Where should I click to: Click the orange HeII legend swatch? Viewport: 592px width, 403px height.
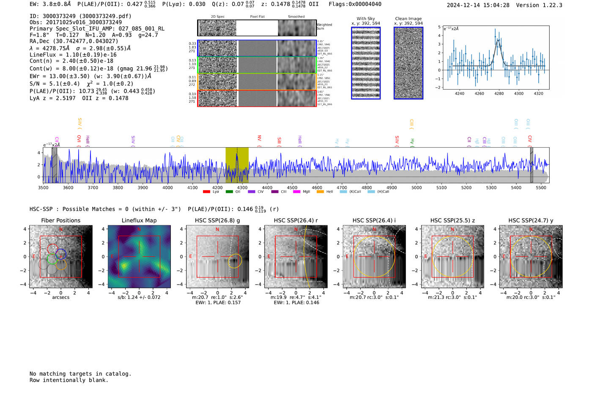[320, 192]
